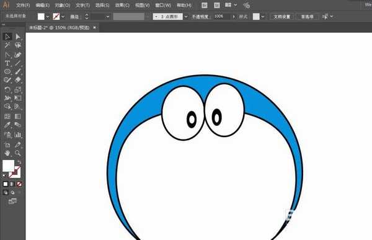Image resolution: width=372 pixels, height=240 pixels.
Task: Select the Selection tool arrow
Action: click(x=7, y=37)
